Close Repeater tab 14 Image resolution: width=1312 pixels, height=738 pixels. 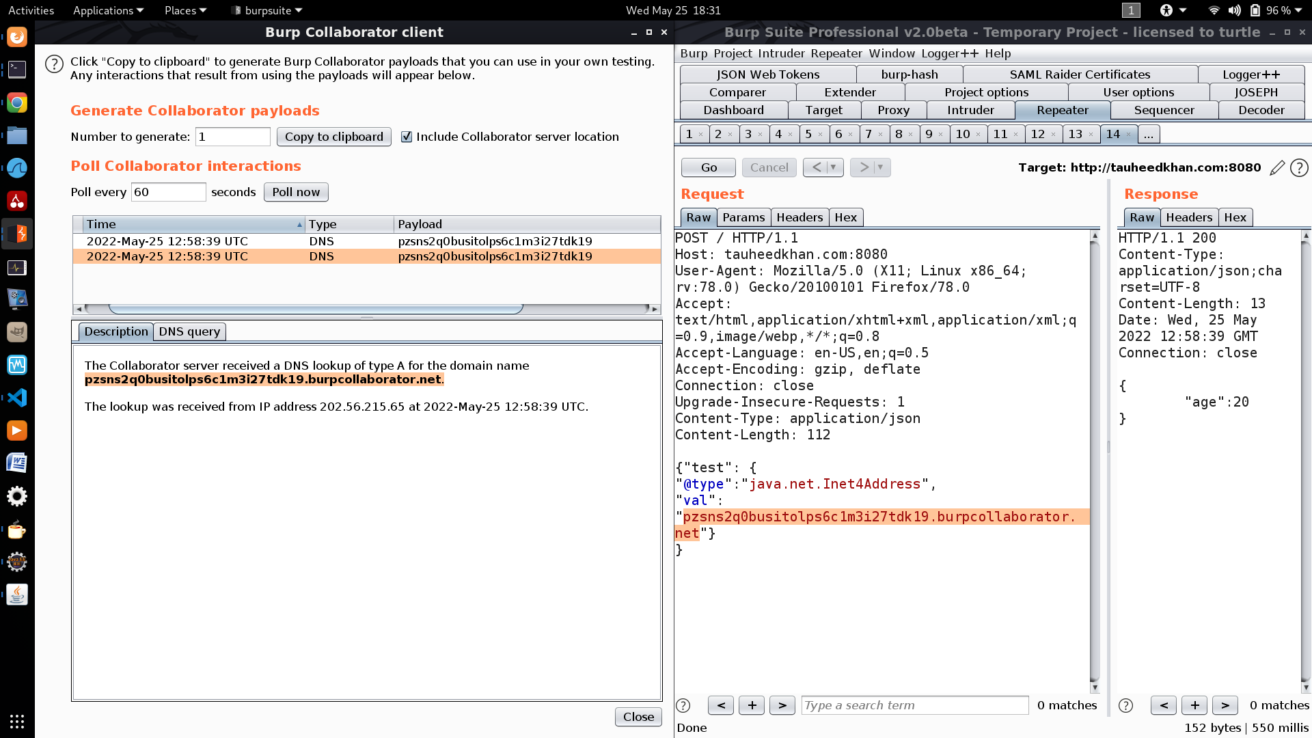click(1128, 134)
